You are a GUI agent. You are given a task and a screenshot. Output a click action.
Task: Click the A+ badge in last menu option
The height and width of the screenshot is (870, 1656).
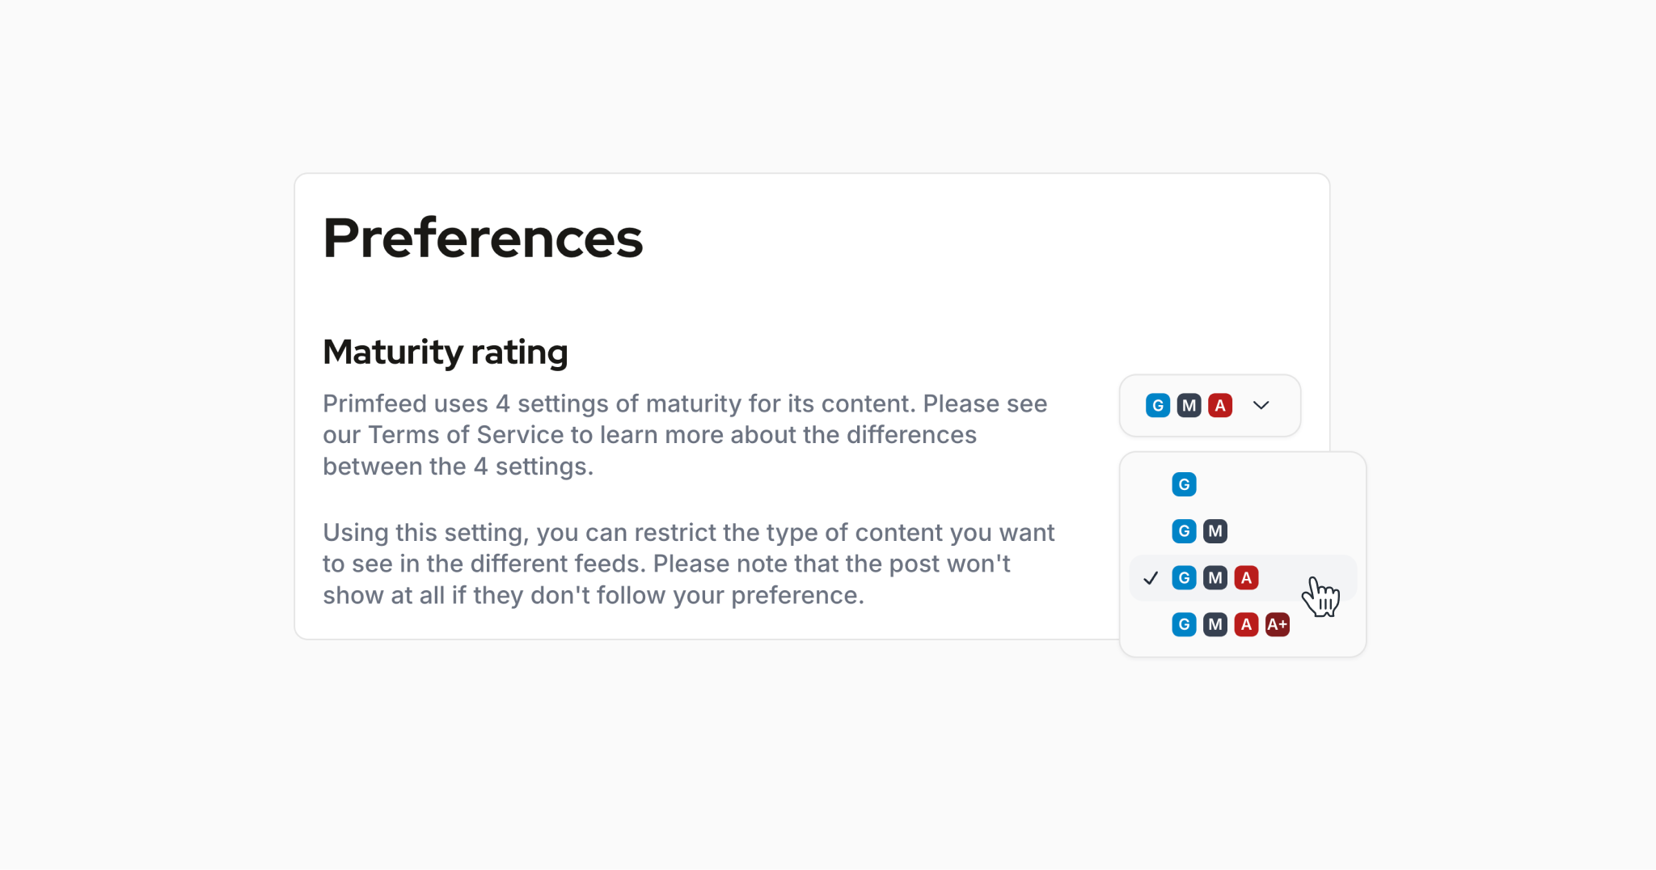[1277, 624]
